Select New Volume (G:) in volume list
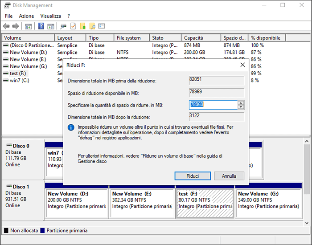Viewport: 312px width, 245px height. click(29, 66)
